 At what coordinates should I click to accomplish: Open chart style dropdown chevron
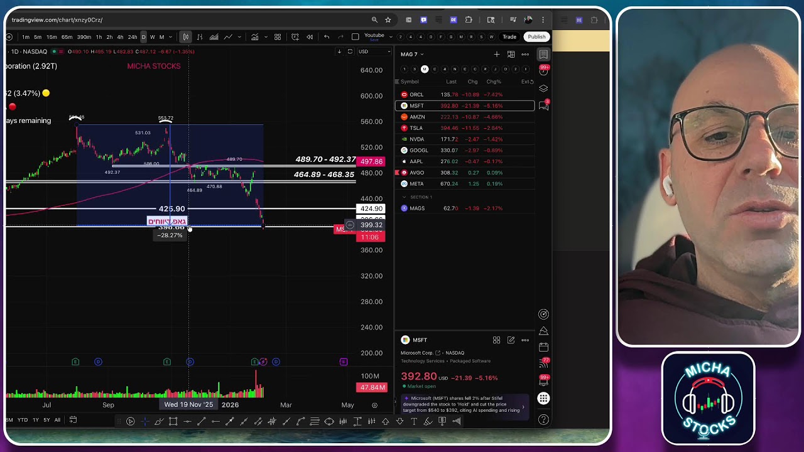pos(240,37)
